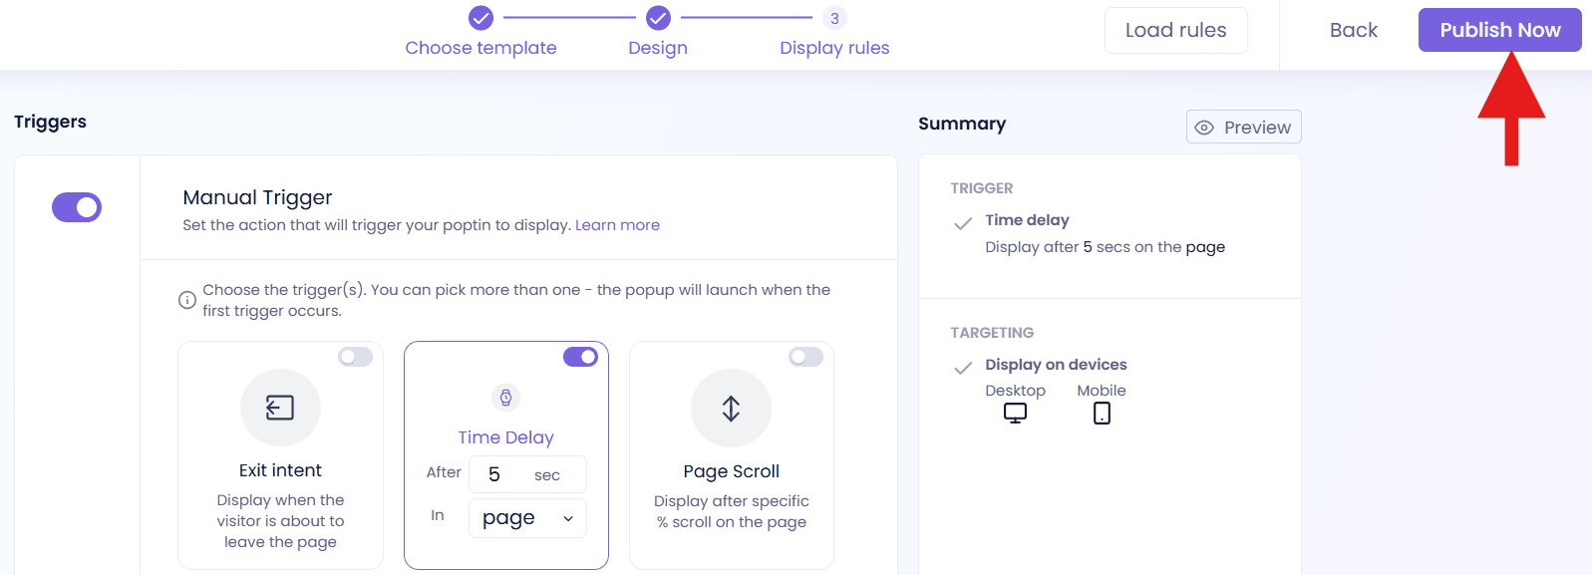Click the Mobile device icon in Summary
Screen dimensions: 1592x575
tap(1102, 414)
